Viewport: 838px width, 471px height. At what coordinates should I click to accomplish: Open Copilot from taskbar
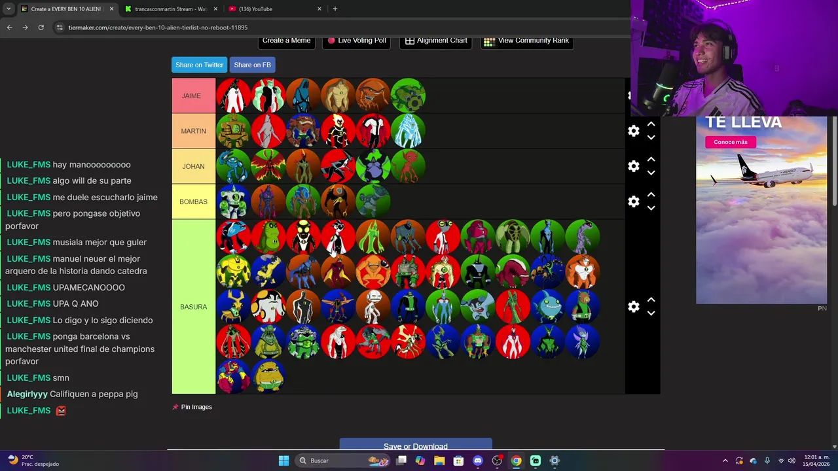pos(420,461)
